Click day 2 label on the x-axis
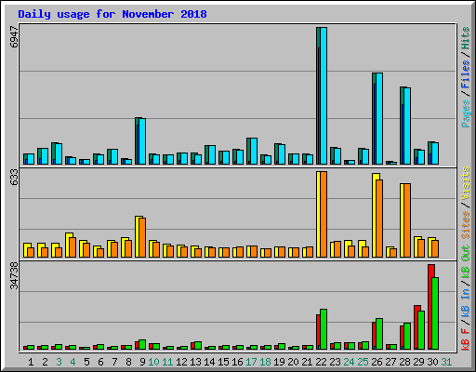 click(45, 362)
